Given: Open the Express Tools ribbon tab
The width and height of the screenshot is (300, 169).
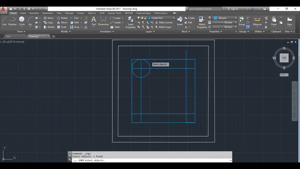Looking at the screenshot, I should point(114,13).
